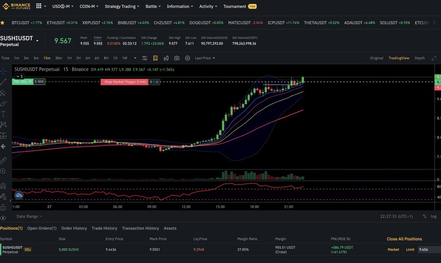
Task: Select the text annotation tool
Action: 3,114
